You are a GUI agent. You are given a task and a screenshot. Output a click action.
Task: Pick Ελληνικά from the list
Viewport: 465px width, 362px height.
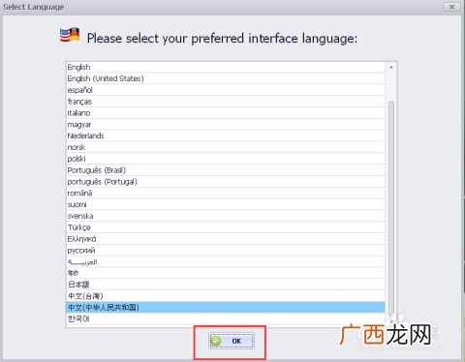[x=226, y=239]
